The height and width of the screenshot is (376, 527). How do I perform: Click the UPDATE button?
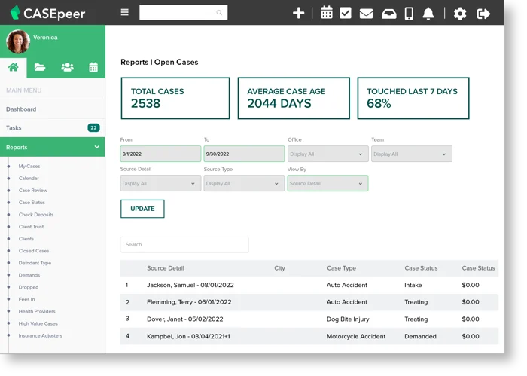click(x=142, y=209)
